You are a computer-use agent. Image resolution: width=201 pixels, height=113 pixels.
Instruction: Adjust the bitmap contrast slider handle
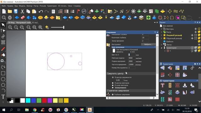point(64,27)
